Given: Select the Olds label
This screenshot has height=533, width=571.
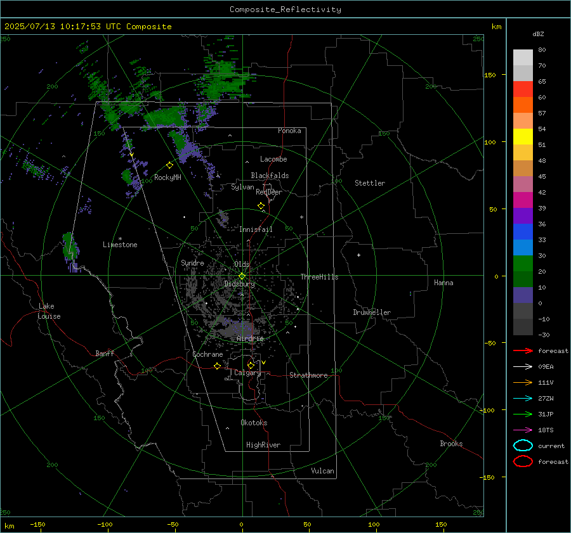Looking at the screenshot, I should coord(242,264).
